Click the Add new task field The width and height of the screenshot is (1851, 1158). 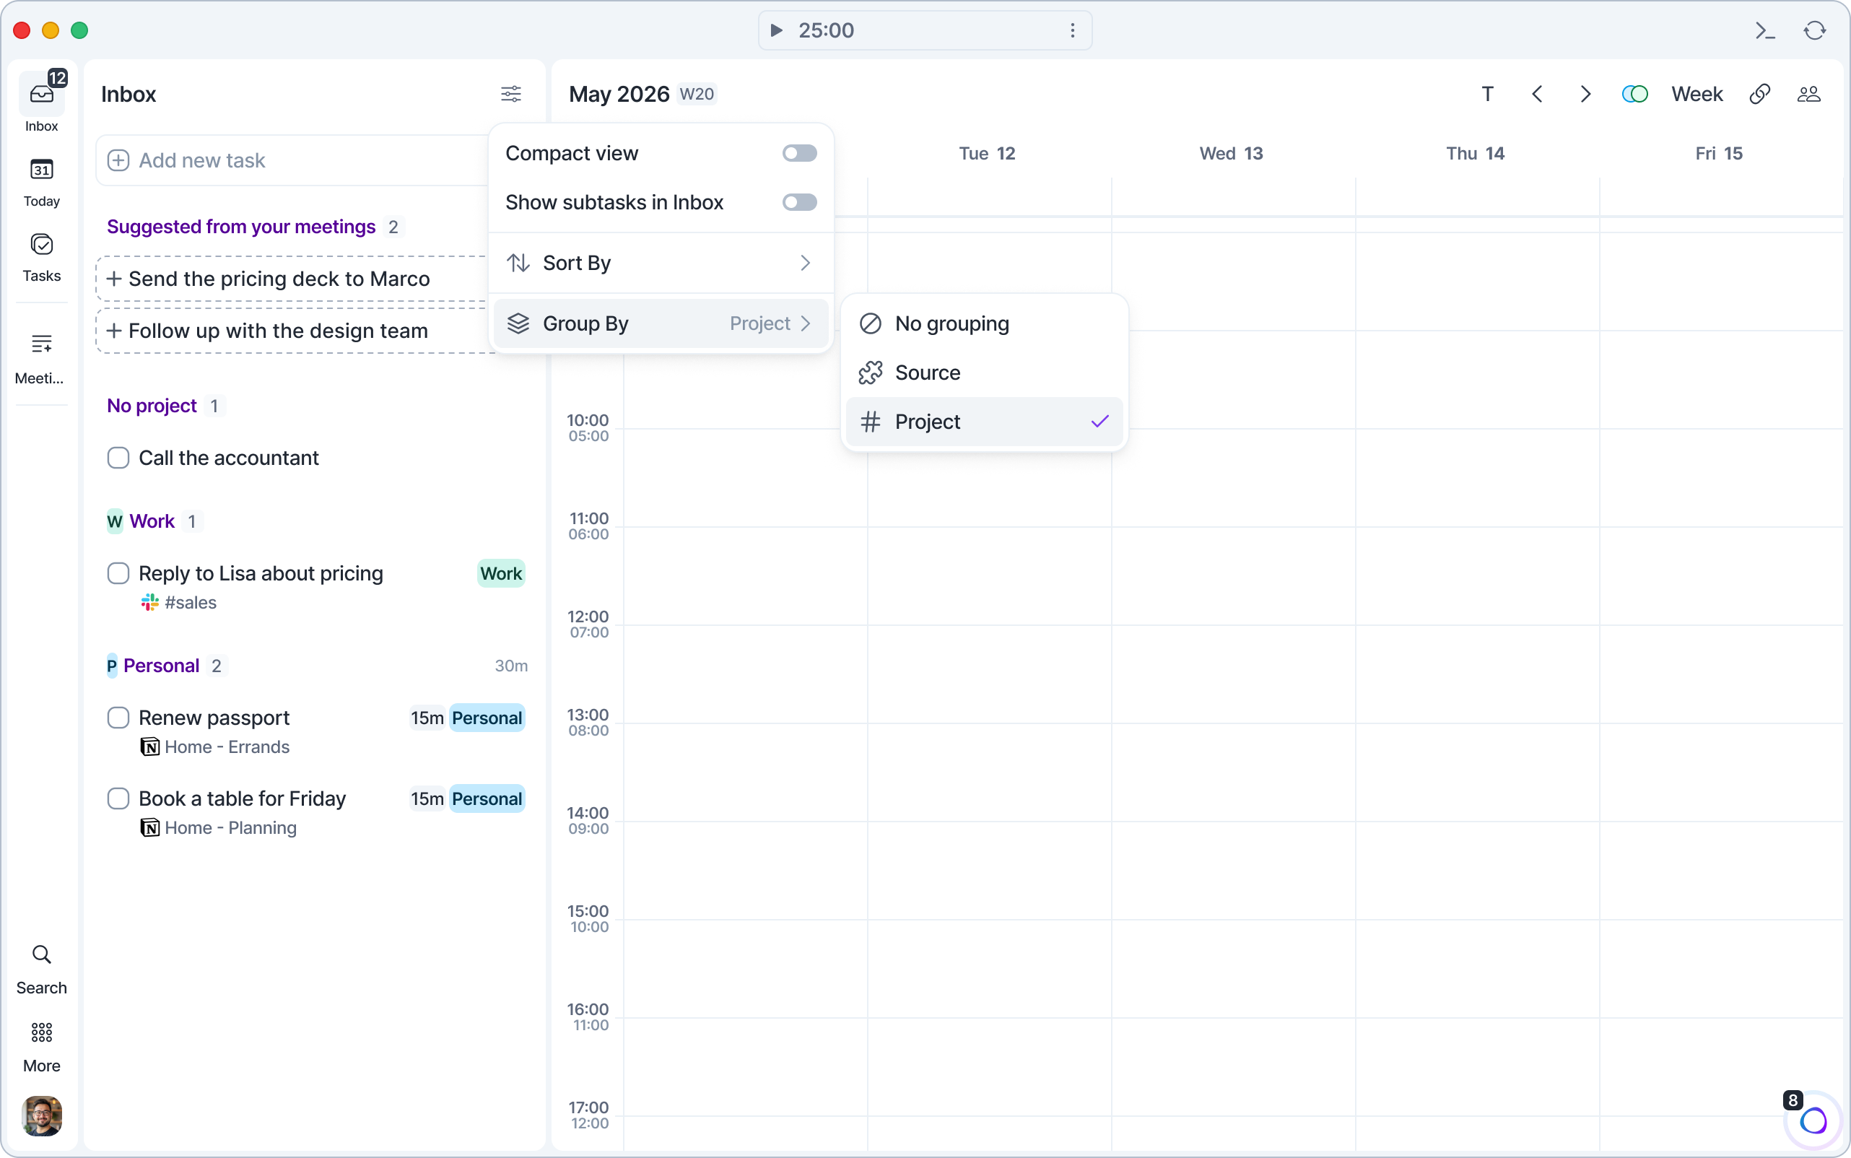pos(292,160)
